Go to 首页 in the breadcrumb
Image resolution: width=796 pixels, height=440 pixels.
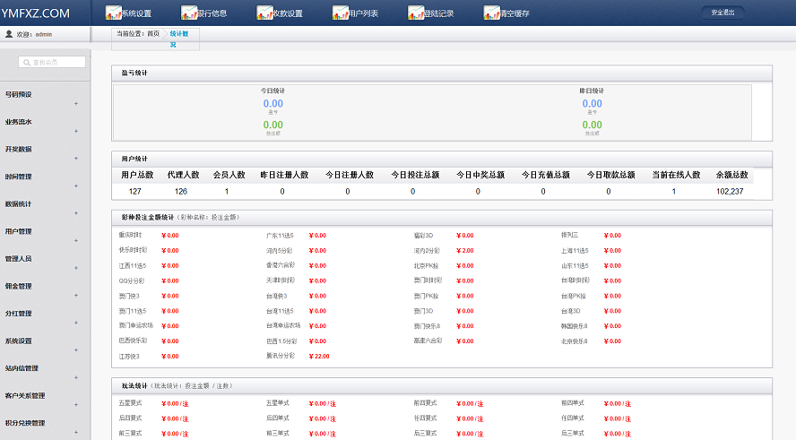153,33
